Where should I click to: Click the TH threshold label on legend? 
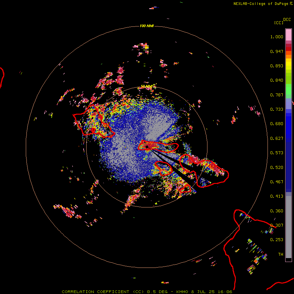click(281, 254)
